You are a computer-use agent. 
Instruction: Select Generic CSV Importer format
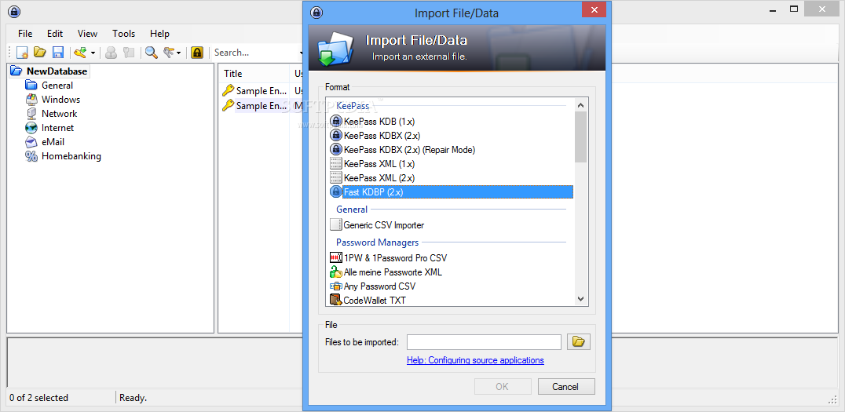[x=384, y=225]
